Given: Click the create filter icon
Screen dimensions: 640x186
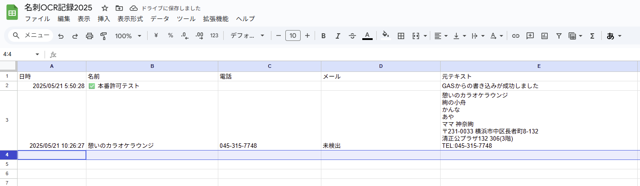Looking at the screenshot, I should tap(559, 36).
